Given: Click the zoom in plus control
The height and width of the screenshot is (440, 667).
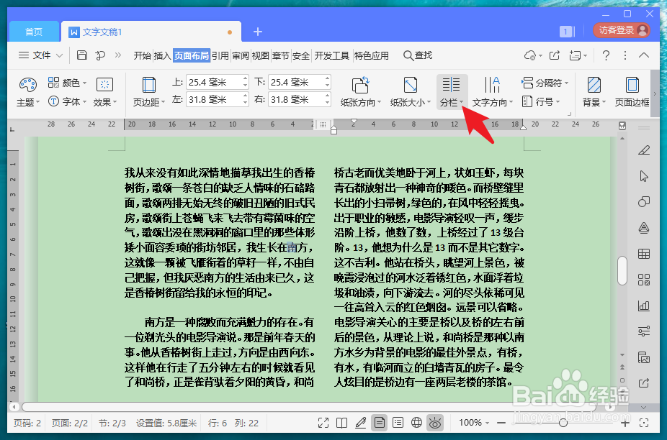Looking at the screenshot, I should (x=625, y=423).
